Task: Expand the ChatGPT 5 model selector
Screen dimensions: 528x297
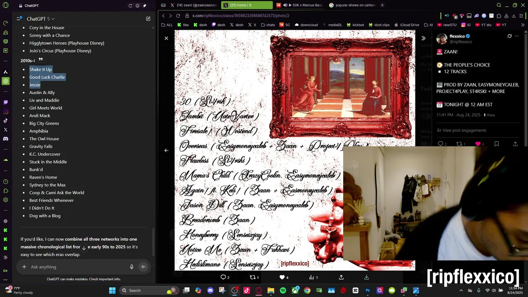Action: [40, 19]
